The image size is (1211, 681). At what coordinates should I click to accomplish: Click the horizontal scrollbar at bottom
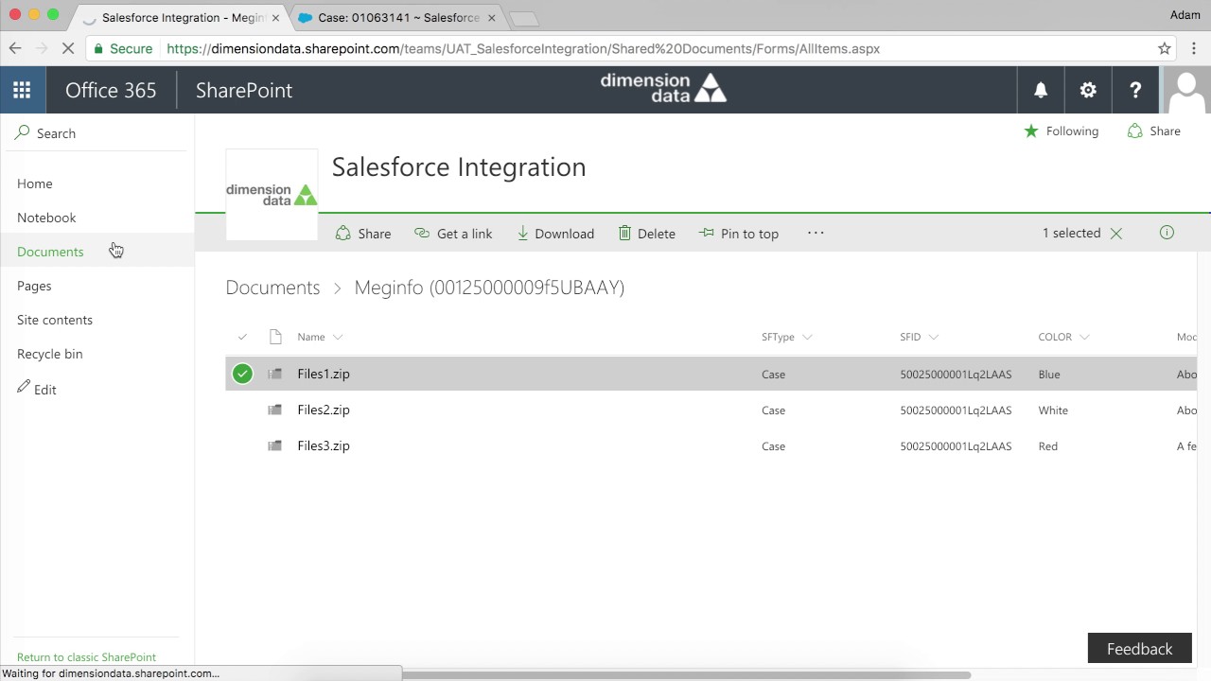(x=686, y=674)
